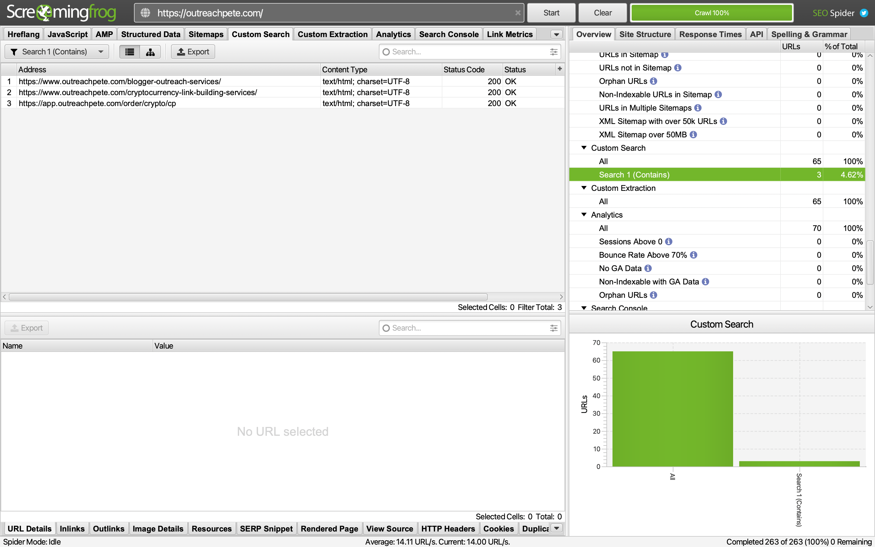The width and height of the screenshot is (875, 547).
Task: Focus the upper Search input field
Action: coord(470,52)
